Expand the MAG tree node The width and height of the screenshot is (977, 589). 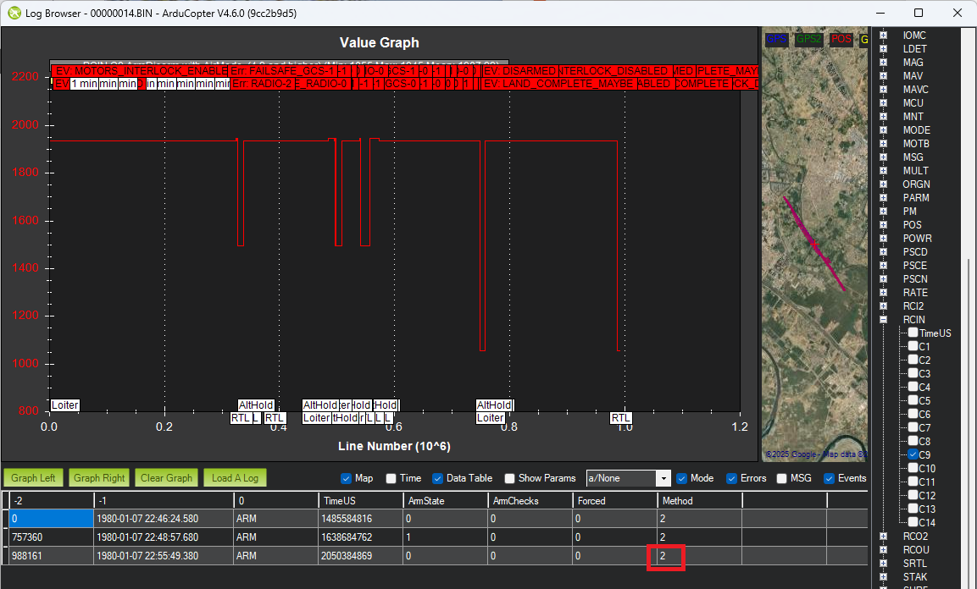pos(883,62)
